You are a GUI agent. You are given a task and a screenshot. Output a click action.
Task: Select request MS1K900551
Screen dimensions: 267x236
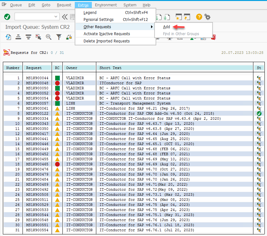click(x=37, y=225)
